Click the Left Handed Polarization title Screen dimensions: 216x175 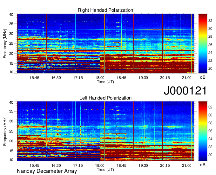[105, 98]
